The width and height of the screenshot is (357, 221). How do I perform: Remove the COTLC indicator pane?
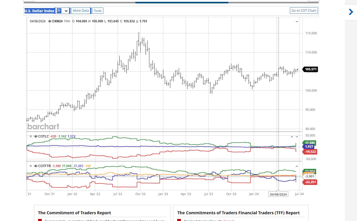point(31,136)
